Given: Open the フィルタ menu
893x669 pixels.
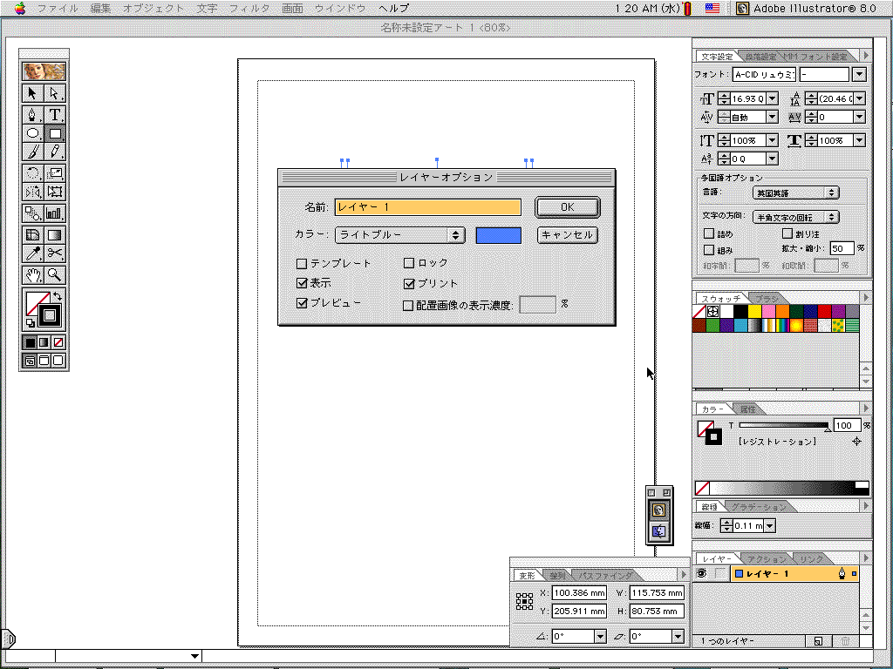Looking at the screenshot, I should (x=249, y=8).
